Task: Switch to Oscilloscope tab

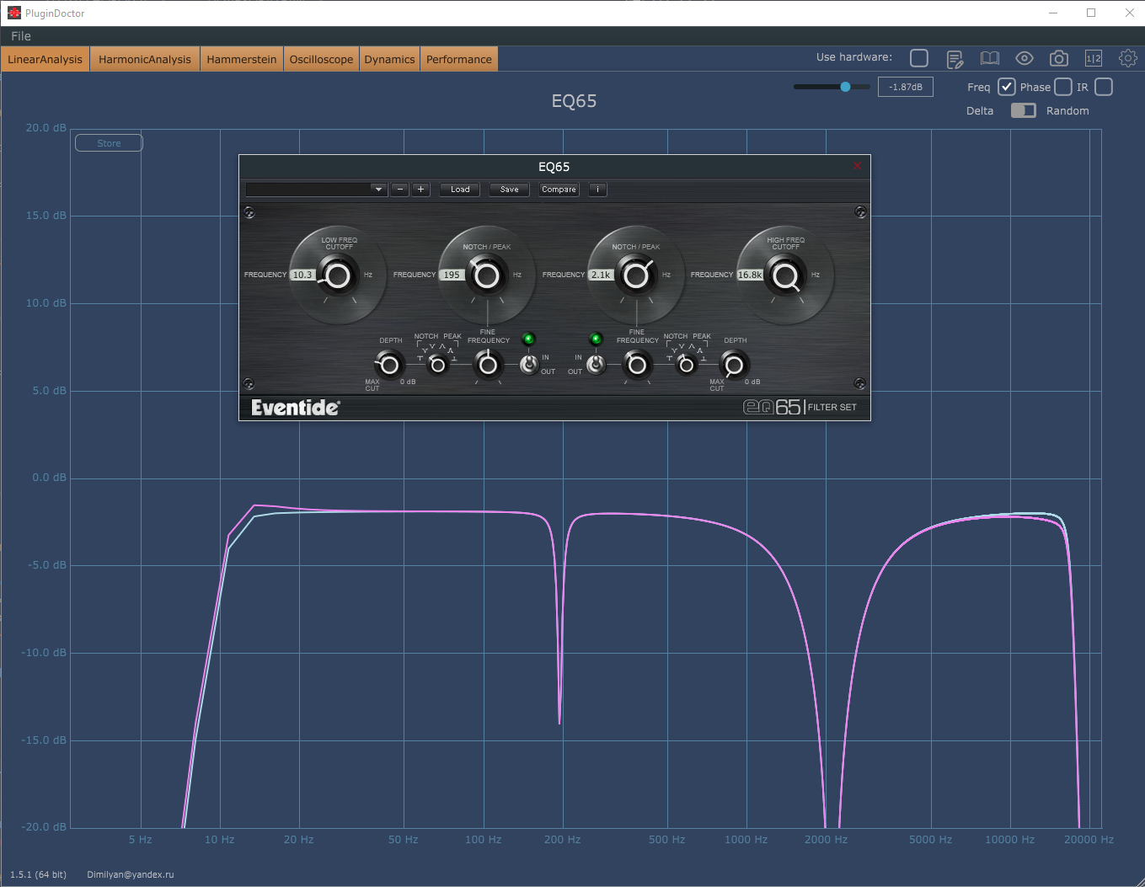Action: [x=321, y=59]
